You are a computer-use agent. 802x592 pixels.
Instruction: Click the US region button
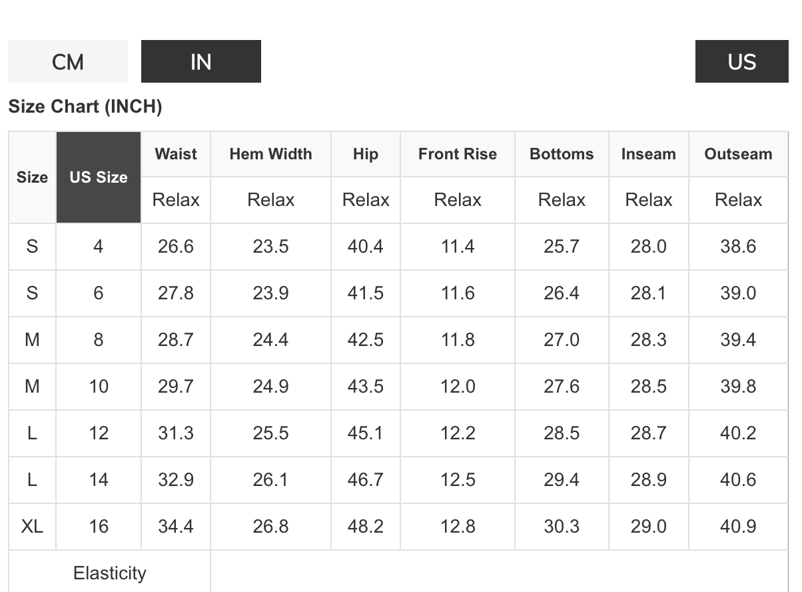click(741, 62)
